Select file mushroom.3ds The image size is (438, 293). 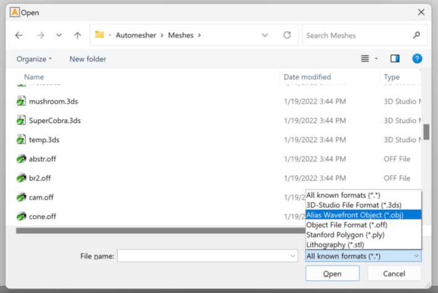pos(53,101)
